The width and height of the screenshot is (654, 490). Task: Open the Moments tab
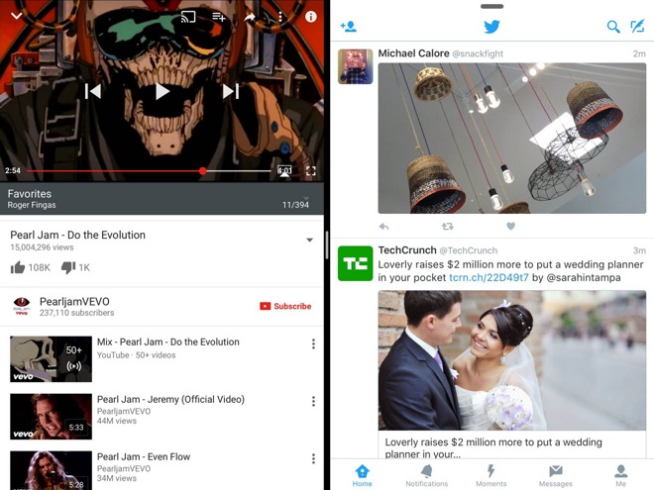(490, 475)
